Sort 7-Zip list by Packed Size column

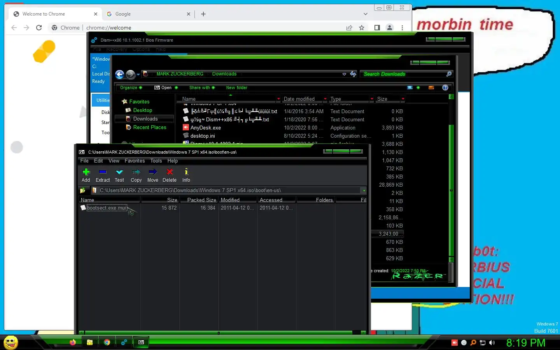(198, 200)
